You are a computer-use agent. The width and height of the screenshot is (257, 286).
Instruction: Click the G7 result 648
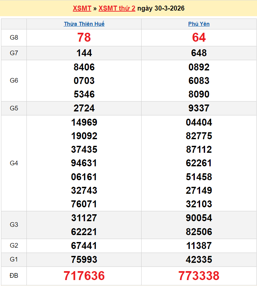(199, 53)
